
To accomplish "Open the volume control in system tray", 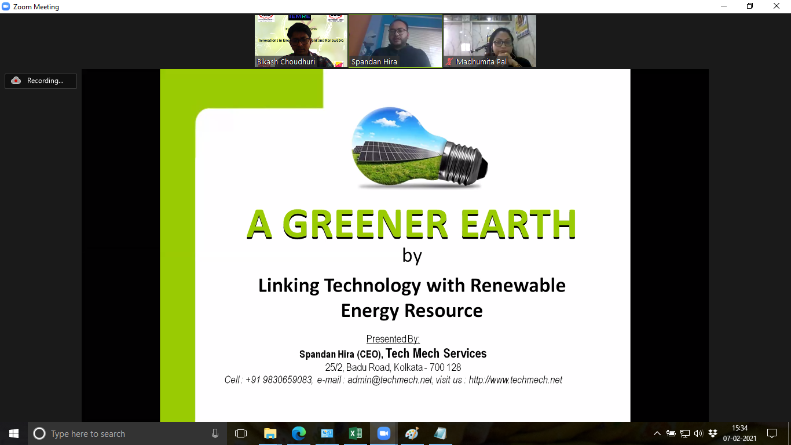I will [x=698, y=433].
